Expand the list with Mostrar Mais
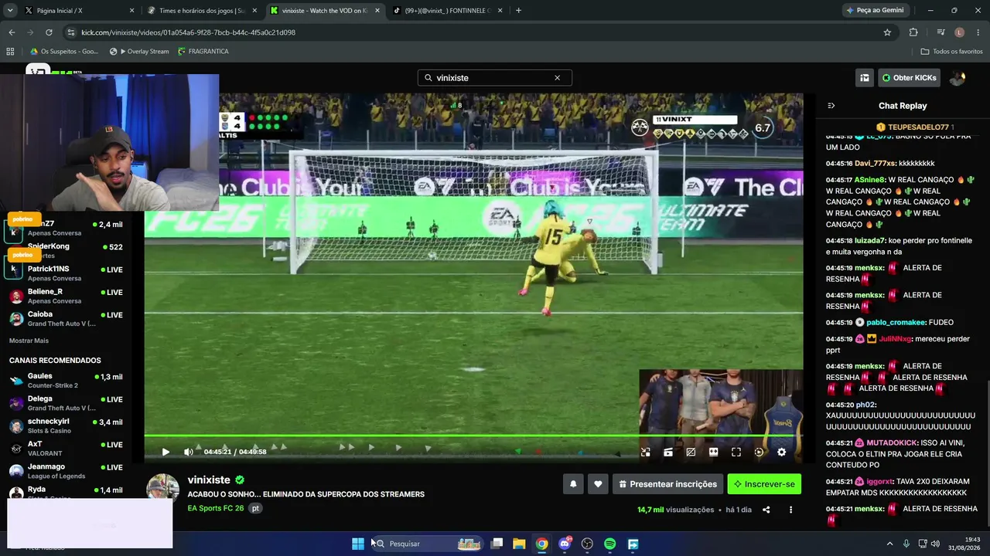Viewport: 990px width, 556px height. click(29, 341)
